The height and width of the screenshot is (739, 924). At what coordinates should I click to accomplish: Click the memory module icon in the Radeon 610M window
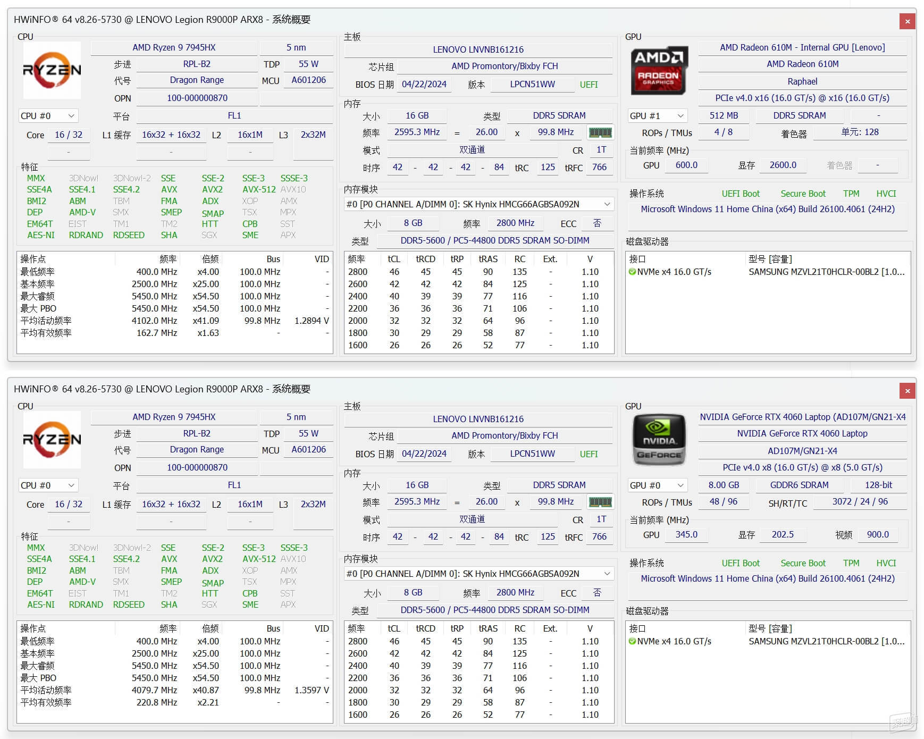(600, 132)
